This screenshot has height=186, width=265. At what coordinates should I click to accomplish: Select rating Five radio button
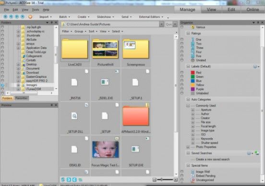pos(182,56)
